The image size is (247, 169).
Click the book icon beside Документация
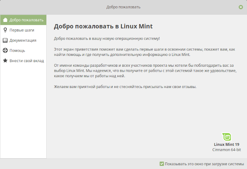click(x=5, y=40)
